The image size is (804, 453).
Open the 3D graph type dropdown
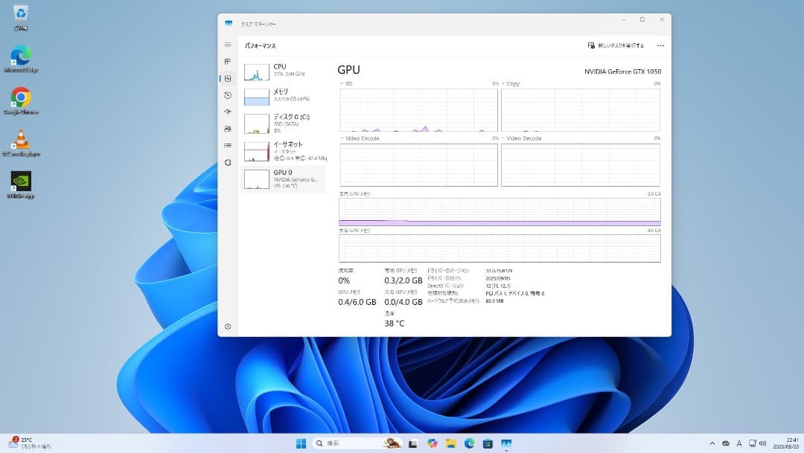(345, 83)
